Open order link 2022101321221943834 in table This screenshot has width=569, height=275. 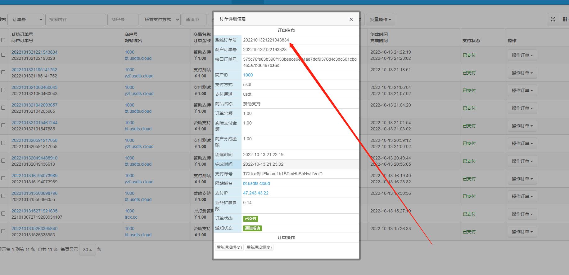(34, 52)
